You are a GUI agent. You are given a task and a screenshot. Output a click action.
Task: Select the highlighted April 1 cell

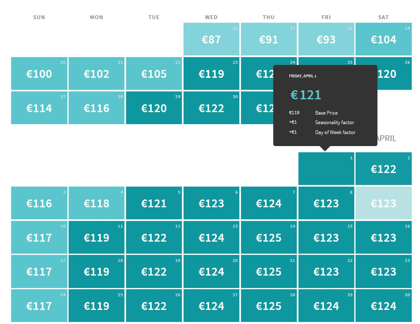326,169
